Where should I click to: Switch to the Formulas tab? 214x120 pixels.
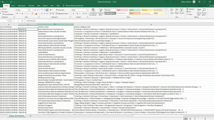pos(31,6)
